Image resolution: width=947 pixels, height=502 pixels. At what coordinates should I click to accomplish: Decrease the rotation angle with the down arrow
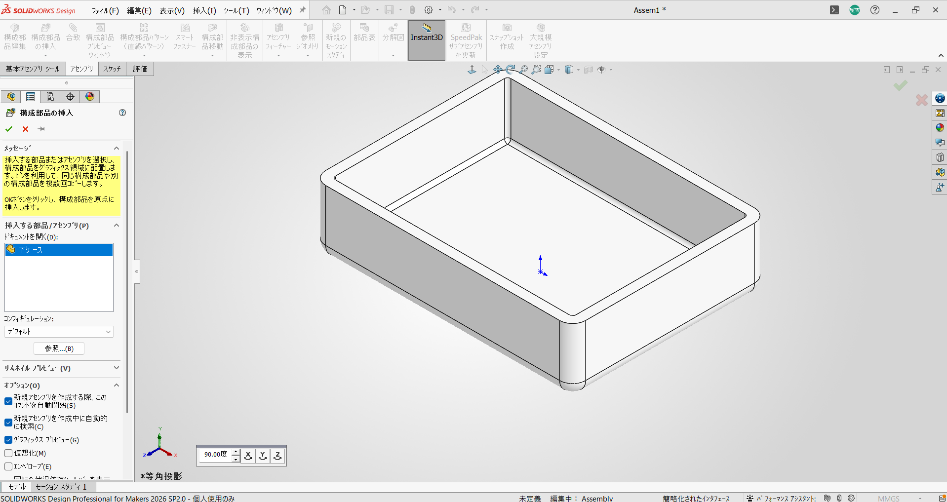236,459
